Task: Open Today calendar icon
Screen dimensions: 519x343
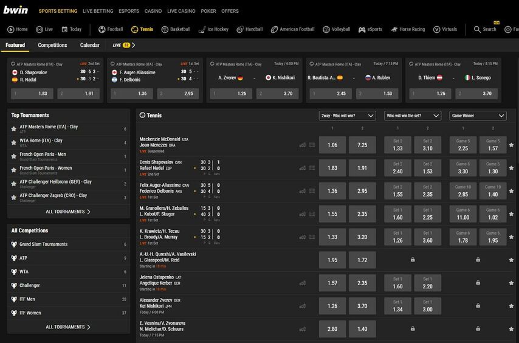Action: click(64, 29)
